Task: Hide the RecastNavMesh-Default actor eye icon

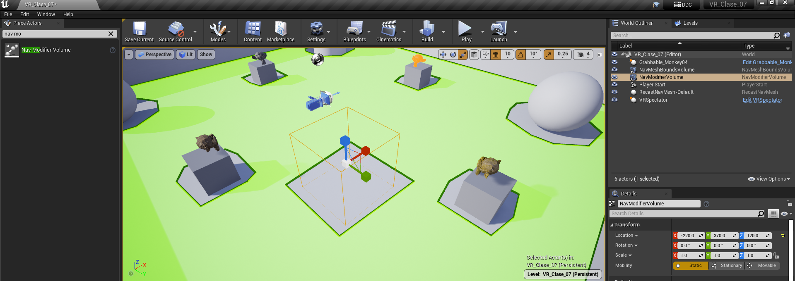Action: point(614,92)
